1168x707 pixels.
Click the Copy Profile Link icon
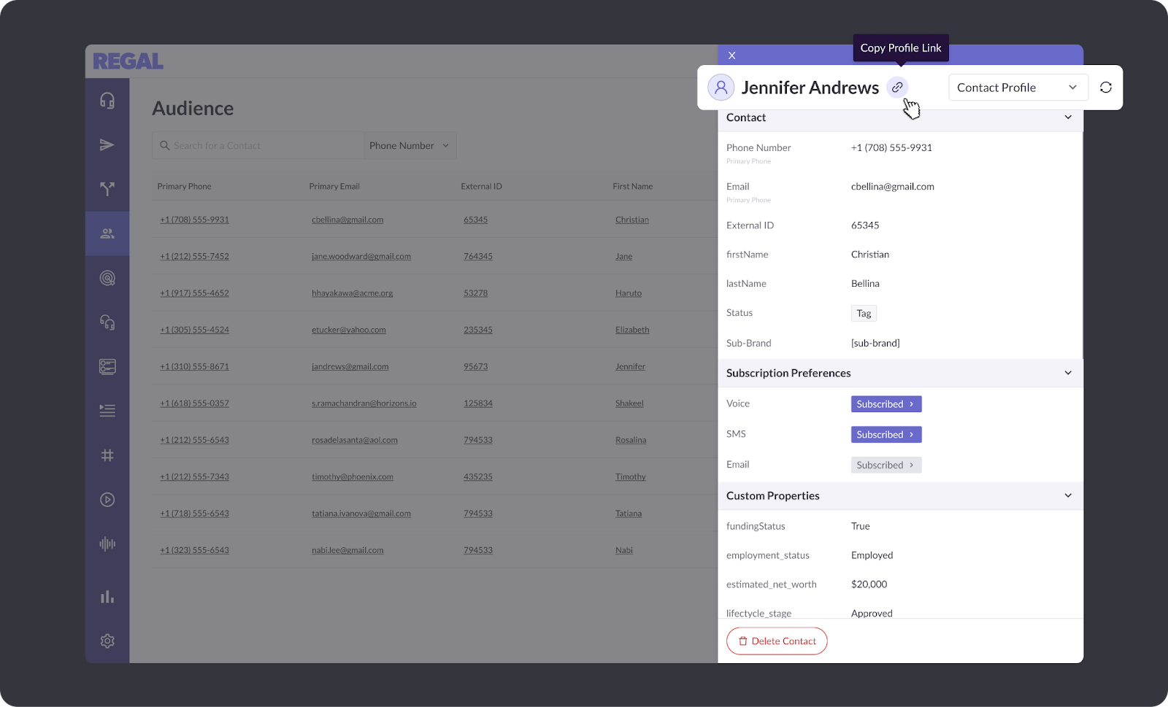[897, 88]
